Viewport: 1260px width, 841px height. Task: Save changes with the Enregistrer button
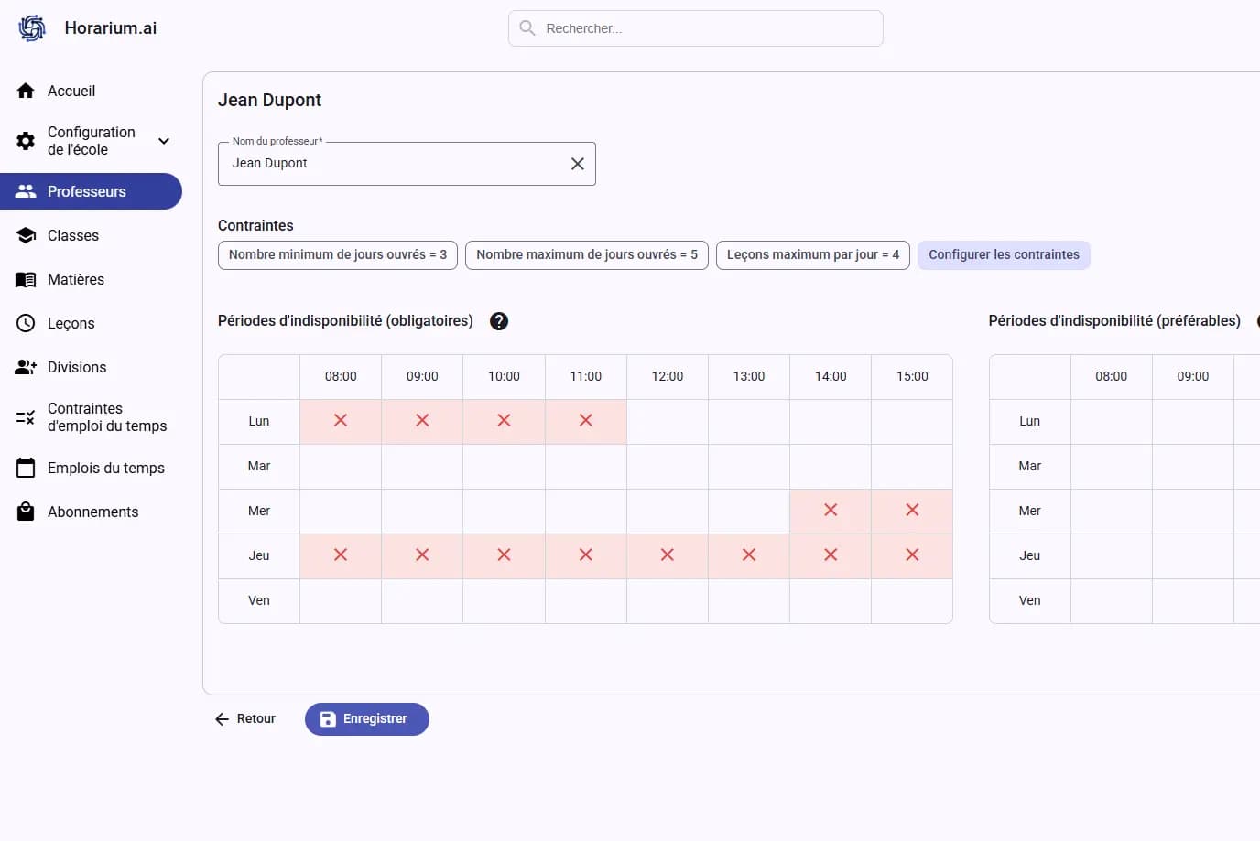tap(366, 719)
